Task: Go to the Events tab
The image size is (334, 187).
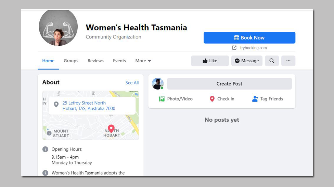Action: [x=119, y=61]
